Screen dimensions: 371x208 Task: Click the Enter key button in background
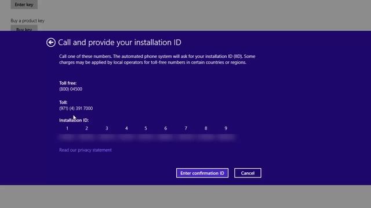click(24, 5)
